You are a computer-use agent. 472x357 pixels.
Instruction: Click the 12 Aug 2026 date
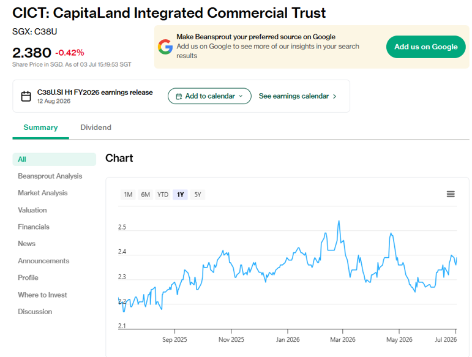tap(54, 101)
